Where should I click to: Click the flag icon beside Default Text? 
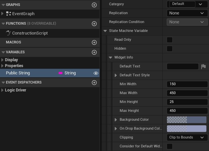click(x=204, y=66)
